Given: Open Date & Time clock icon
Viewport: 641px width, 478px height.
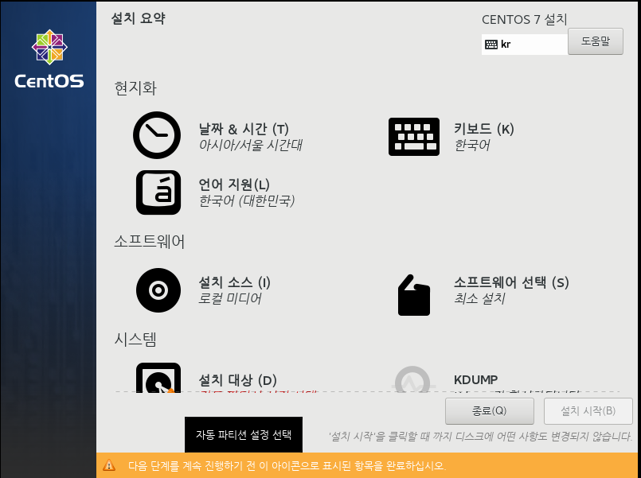Looking at the screenshot, I should point(157,135).
